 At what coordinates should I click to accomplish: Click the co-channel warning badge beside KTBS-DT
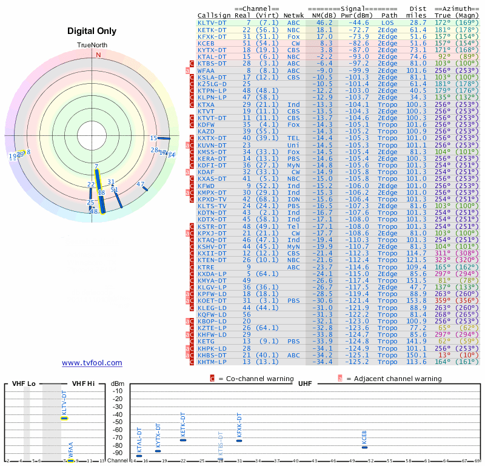(192, 64)
